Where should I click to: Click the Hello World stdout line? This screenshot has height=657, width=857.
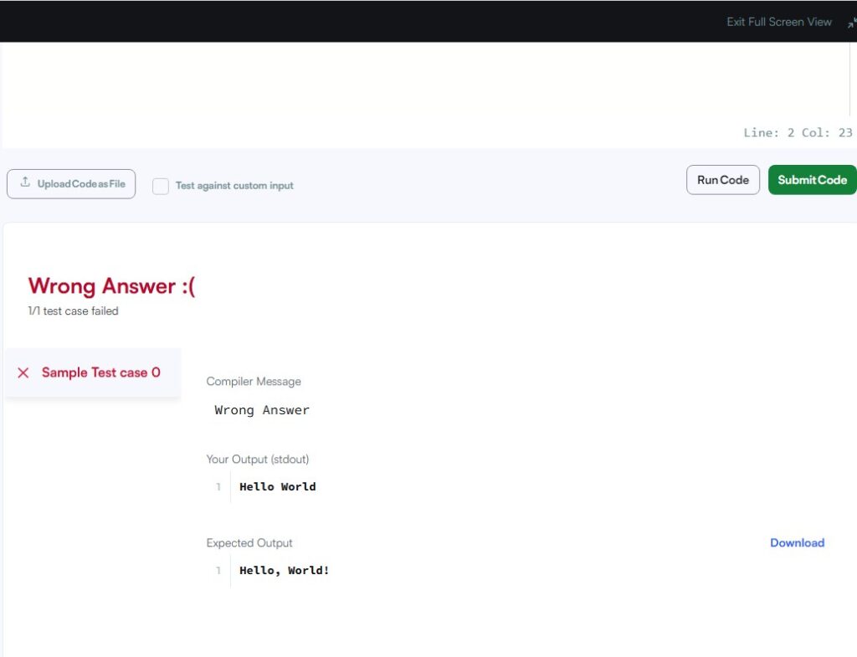coord(277,486)
